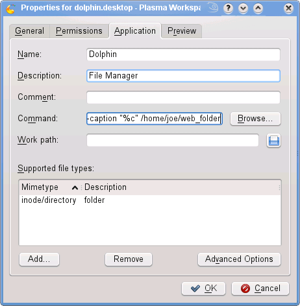Screen dimensions: 300x306
Task: Remove the selected mimetype entry
Action: click(129, 259)
